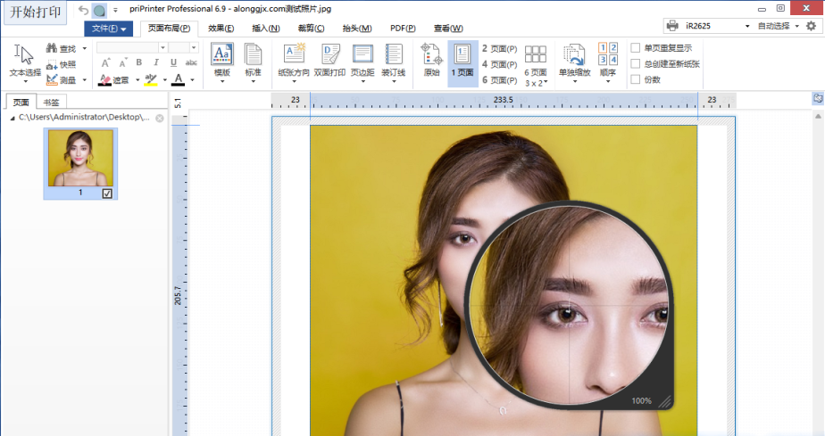
Task: Select the page 1 portrait thumbnail
Action: pyautogui.click(x=80, y=158)
